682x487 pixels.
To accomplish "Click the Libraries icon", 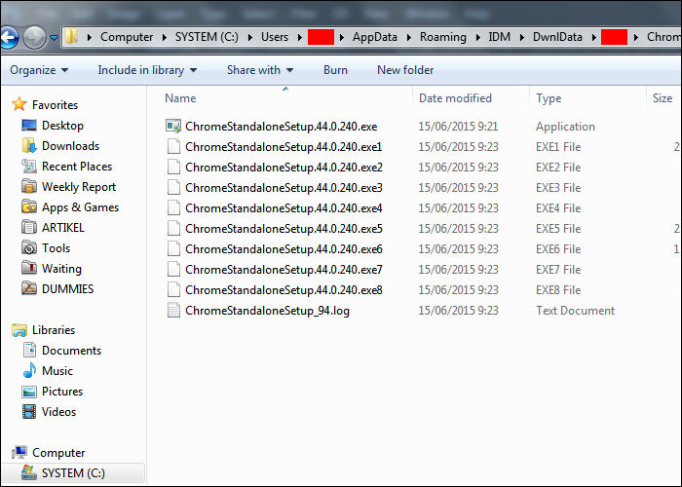I will point(19,330).
